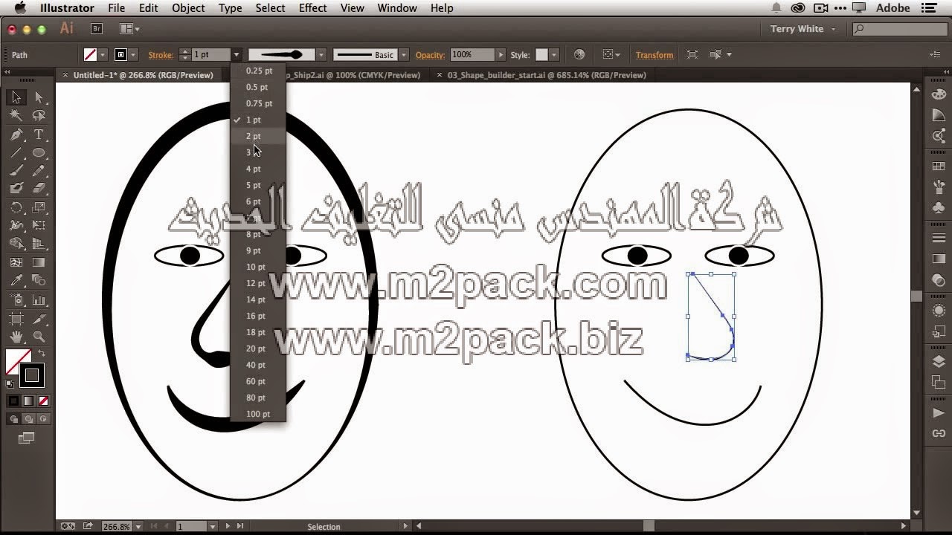Screen dimensions: 952x535
Task: Open the Layers panel icon
Action: click(x=939, y=361)
